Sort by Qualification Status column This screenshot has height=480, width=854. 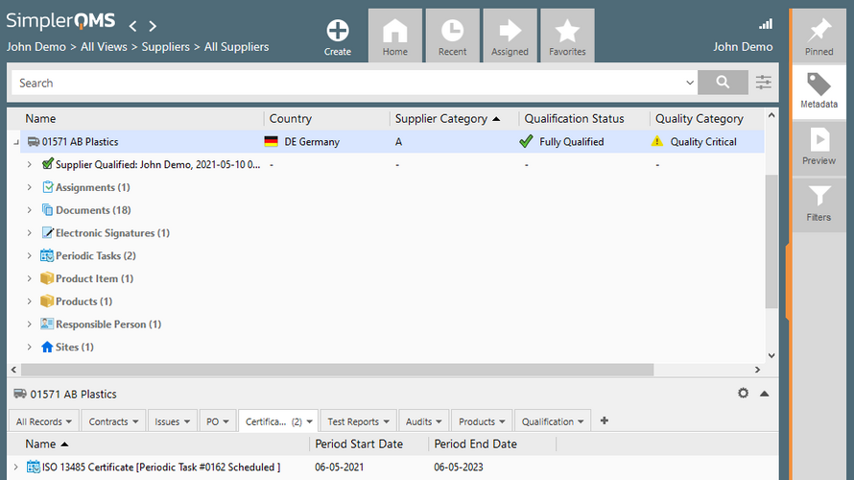[x=574, y=119]
